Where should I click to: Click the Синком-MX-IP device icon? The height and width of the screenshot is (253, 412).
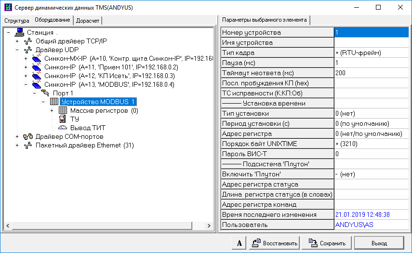tap(37, 58)
